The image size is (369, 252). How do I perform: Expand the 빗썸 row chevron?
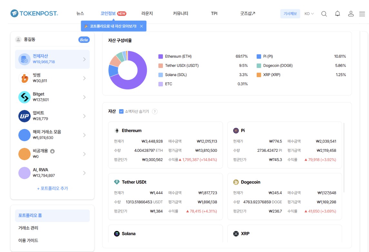coord(84,78)
